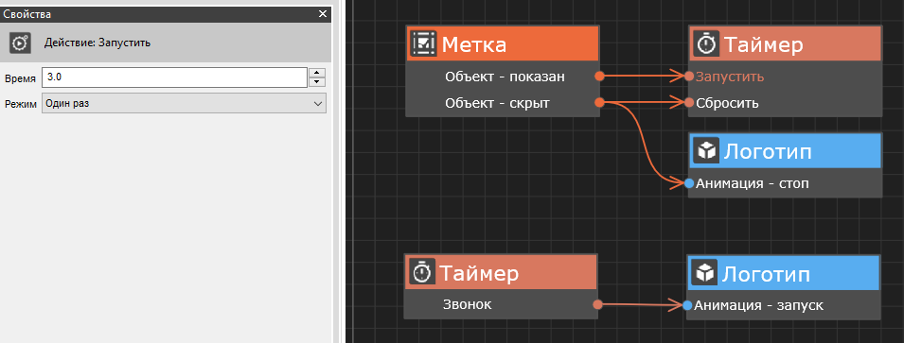Click the Режим label
This screenshot has width=904, height=343.
[21, 104]
